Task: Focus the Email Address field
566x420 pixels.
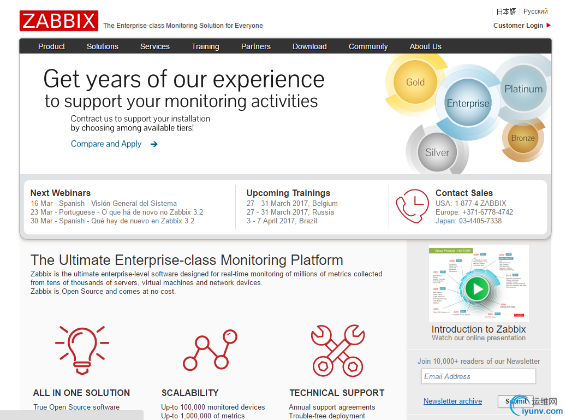Action: click(x=478, y=376)
